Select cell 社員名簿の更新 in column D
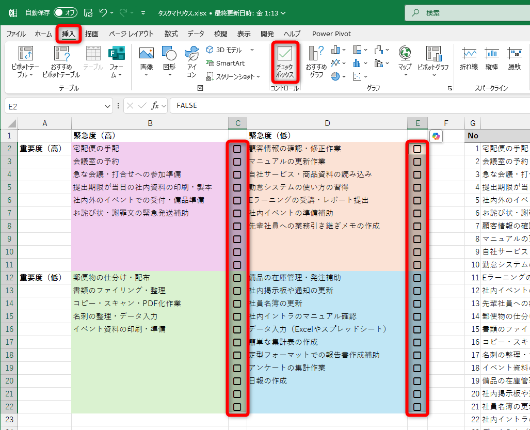The height and width of the screenshot is (430, 530). [x=327, y=304]
